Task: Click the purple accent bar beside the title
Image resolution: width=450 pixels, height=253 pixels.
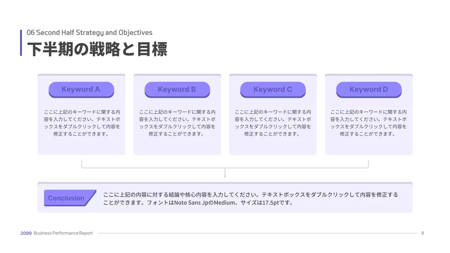Action: tap(21, 43)
